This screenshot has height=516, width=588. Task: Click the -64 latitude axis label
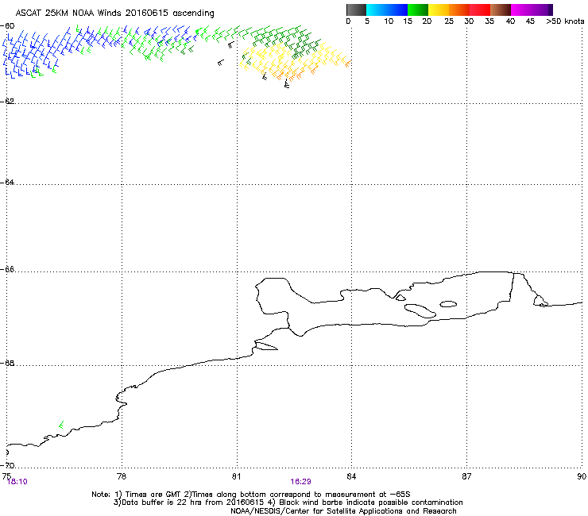(x=7, y=182)
